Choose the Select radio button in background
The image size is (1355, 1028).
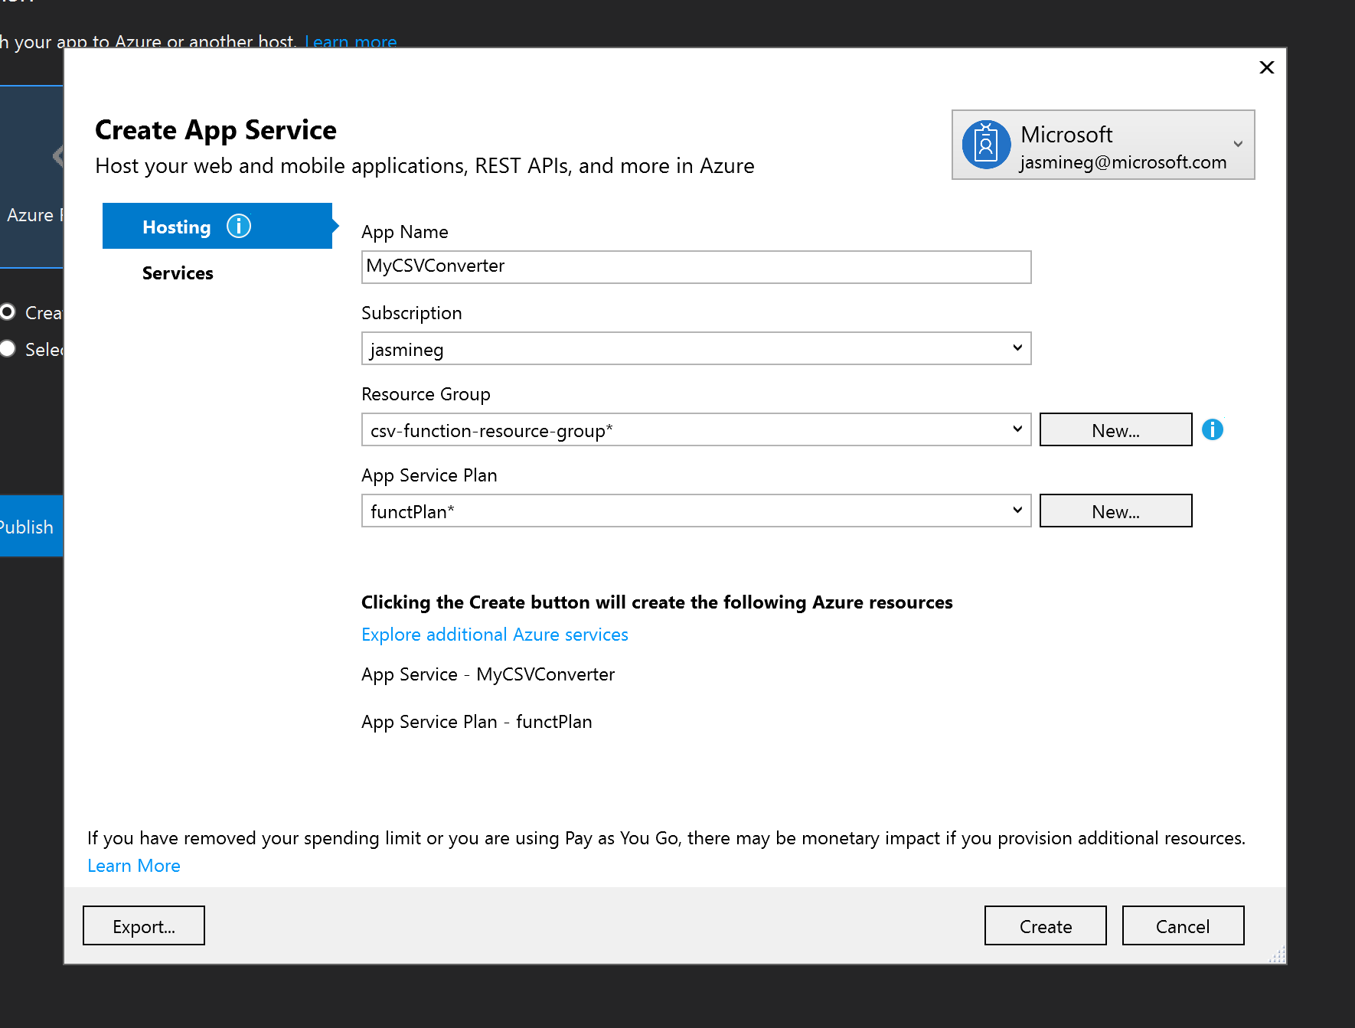(x=8, y=348)
